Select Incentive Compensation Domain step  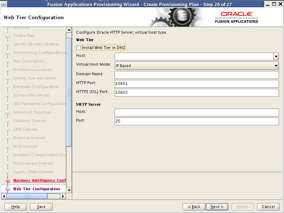[39, 155]
